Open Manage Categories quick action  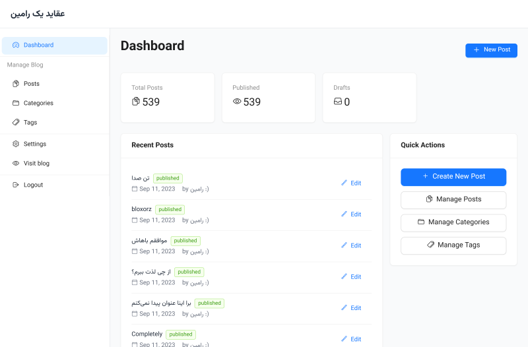(453, 222)
